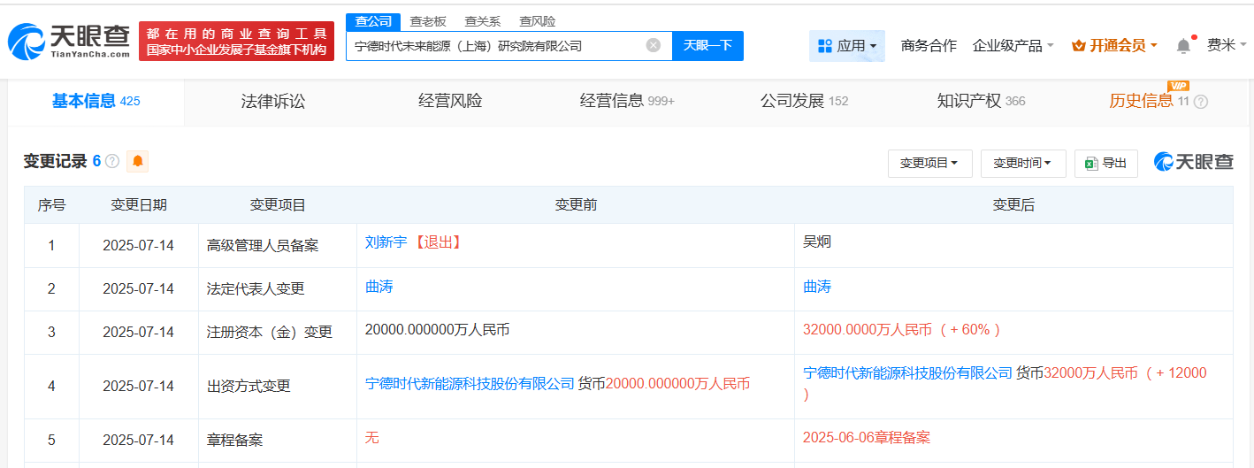This screenshot has width=1254, height=468.
Task: Click 20000.000000万人民币 in row 3 变更前 cell
Action: tap(437, 329)
